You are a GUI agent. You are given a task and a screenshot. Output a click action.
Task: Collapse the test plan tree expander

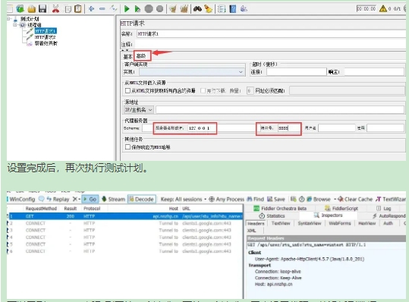coord(8,18)
